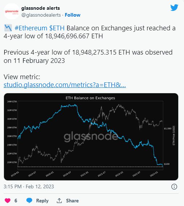Open the ETH Balance on Exchanges chart image
184x206 pixels.
pos(91,137)
